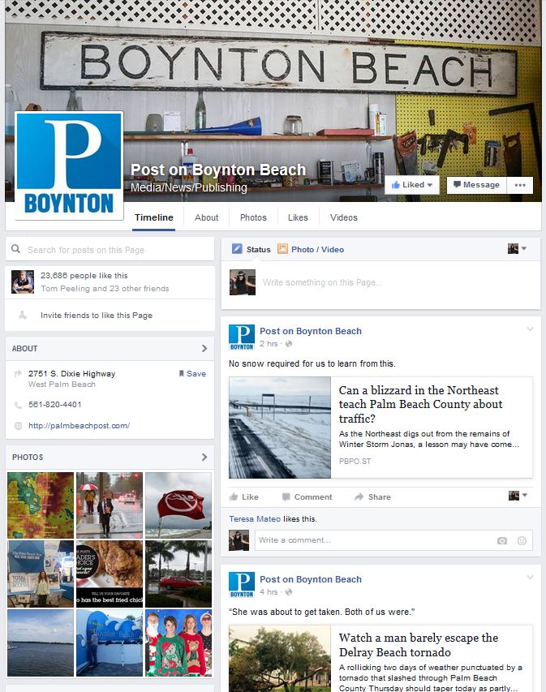Open the ugly Christmas sweaters photo
This screenshot has height=692, width=546.
tap(178, 643)
